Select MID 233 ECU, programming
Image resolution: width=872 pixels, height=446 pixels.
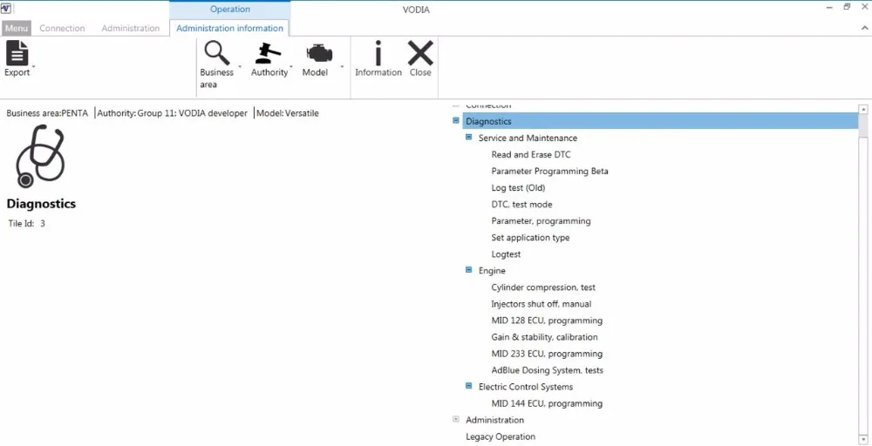(x=547, y=354)
